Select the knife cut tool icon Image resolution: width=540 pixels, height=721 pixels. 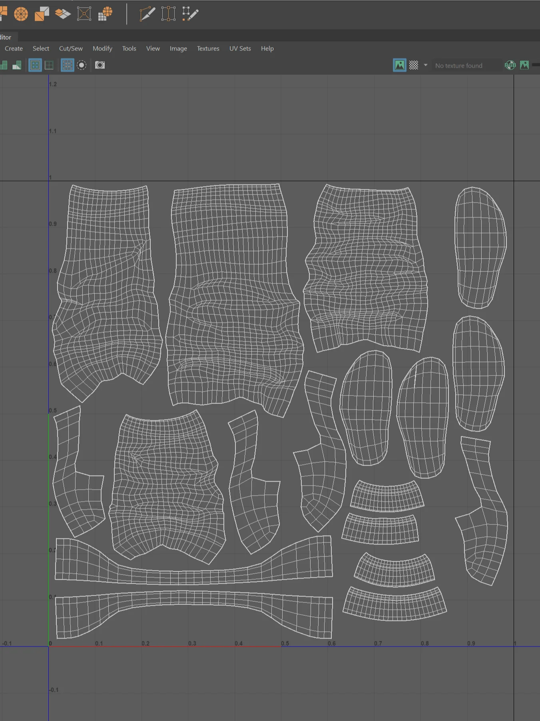click(x=147, y=14)
